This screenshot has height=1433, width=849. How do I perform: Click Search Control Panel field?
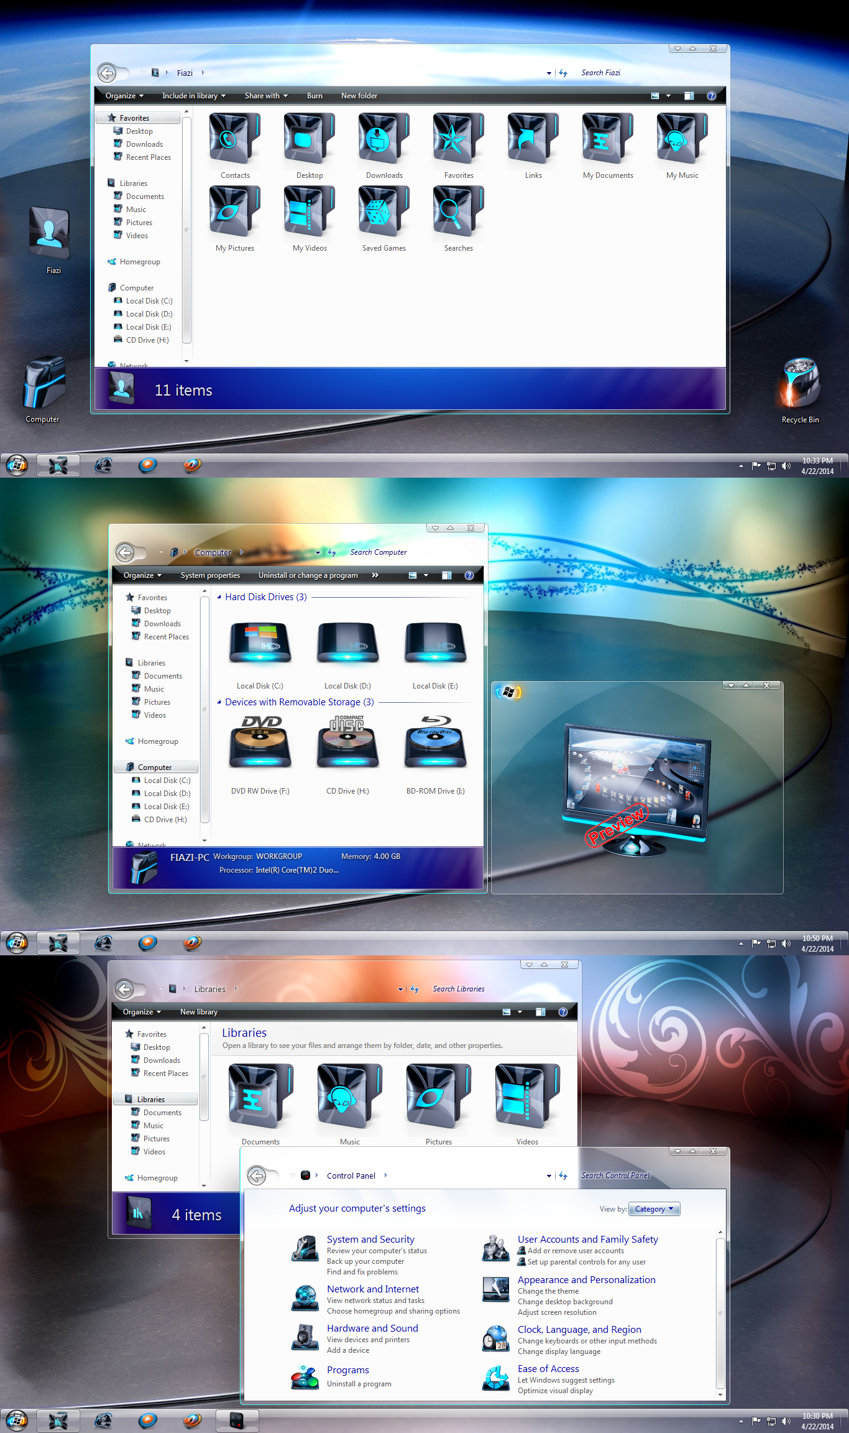[649, 1176]
